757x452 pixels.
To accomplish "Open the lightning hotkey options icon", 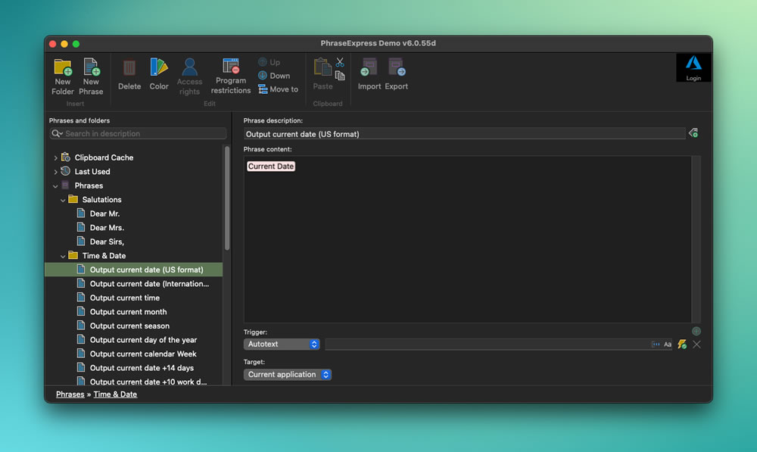I will (682, 344).
